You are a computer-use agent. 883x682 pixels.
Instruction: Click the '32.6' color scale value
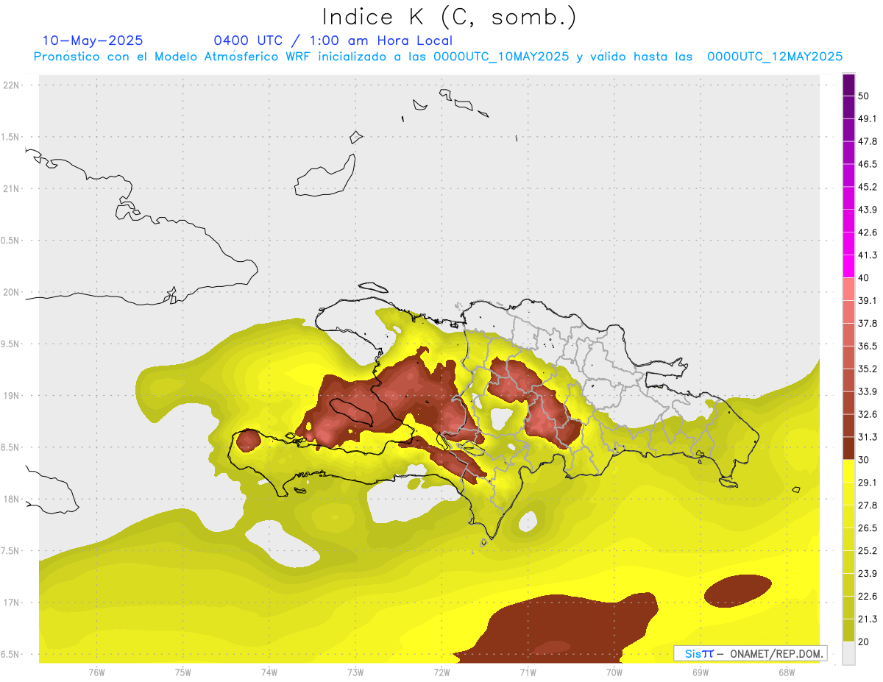[867, 414]
